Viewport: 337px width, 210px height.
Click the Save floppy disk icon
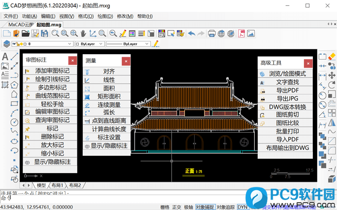[x=35, y=34]
